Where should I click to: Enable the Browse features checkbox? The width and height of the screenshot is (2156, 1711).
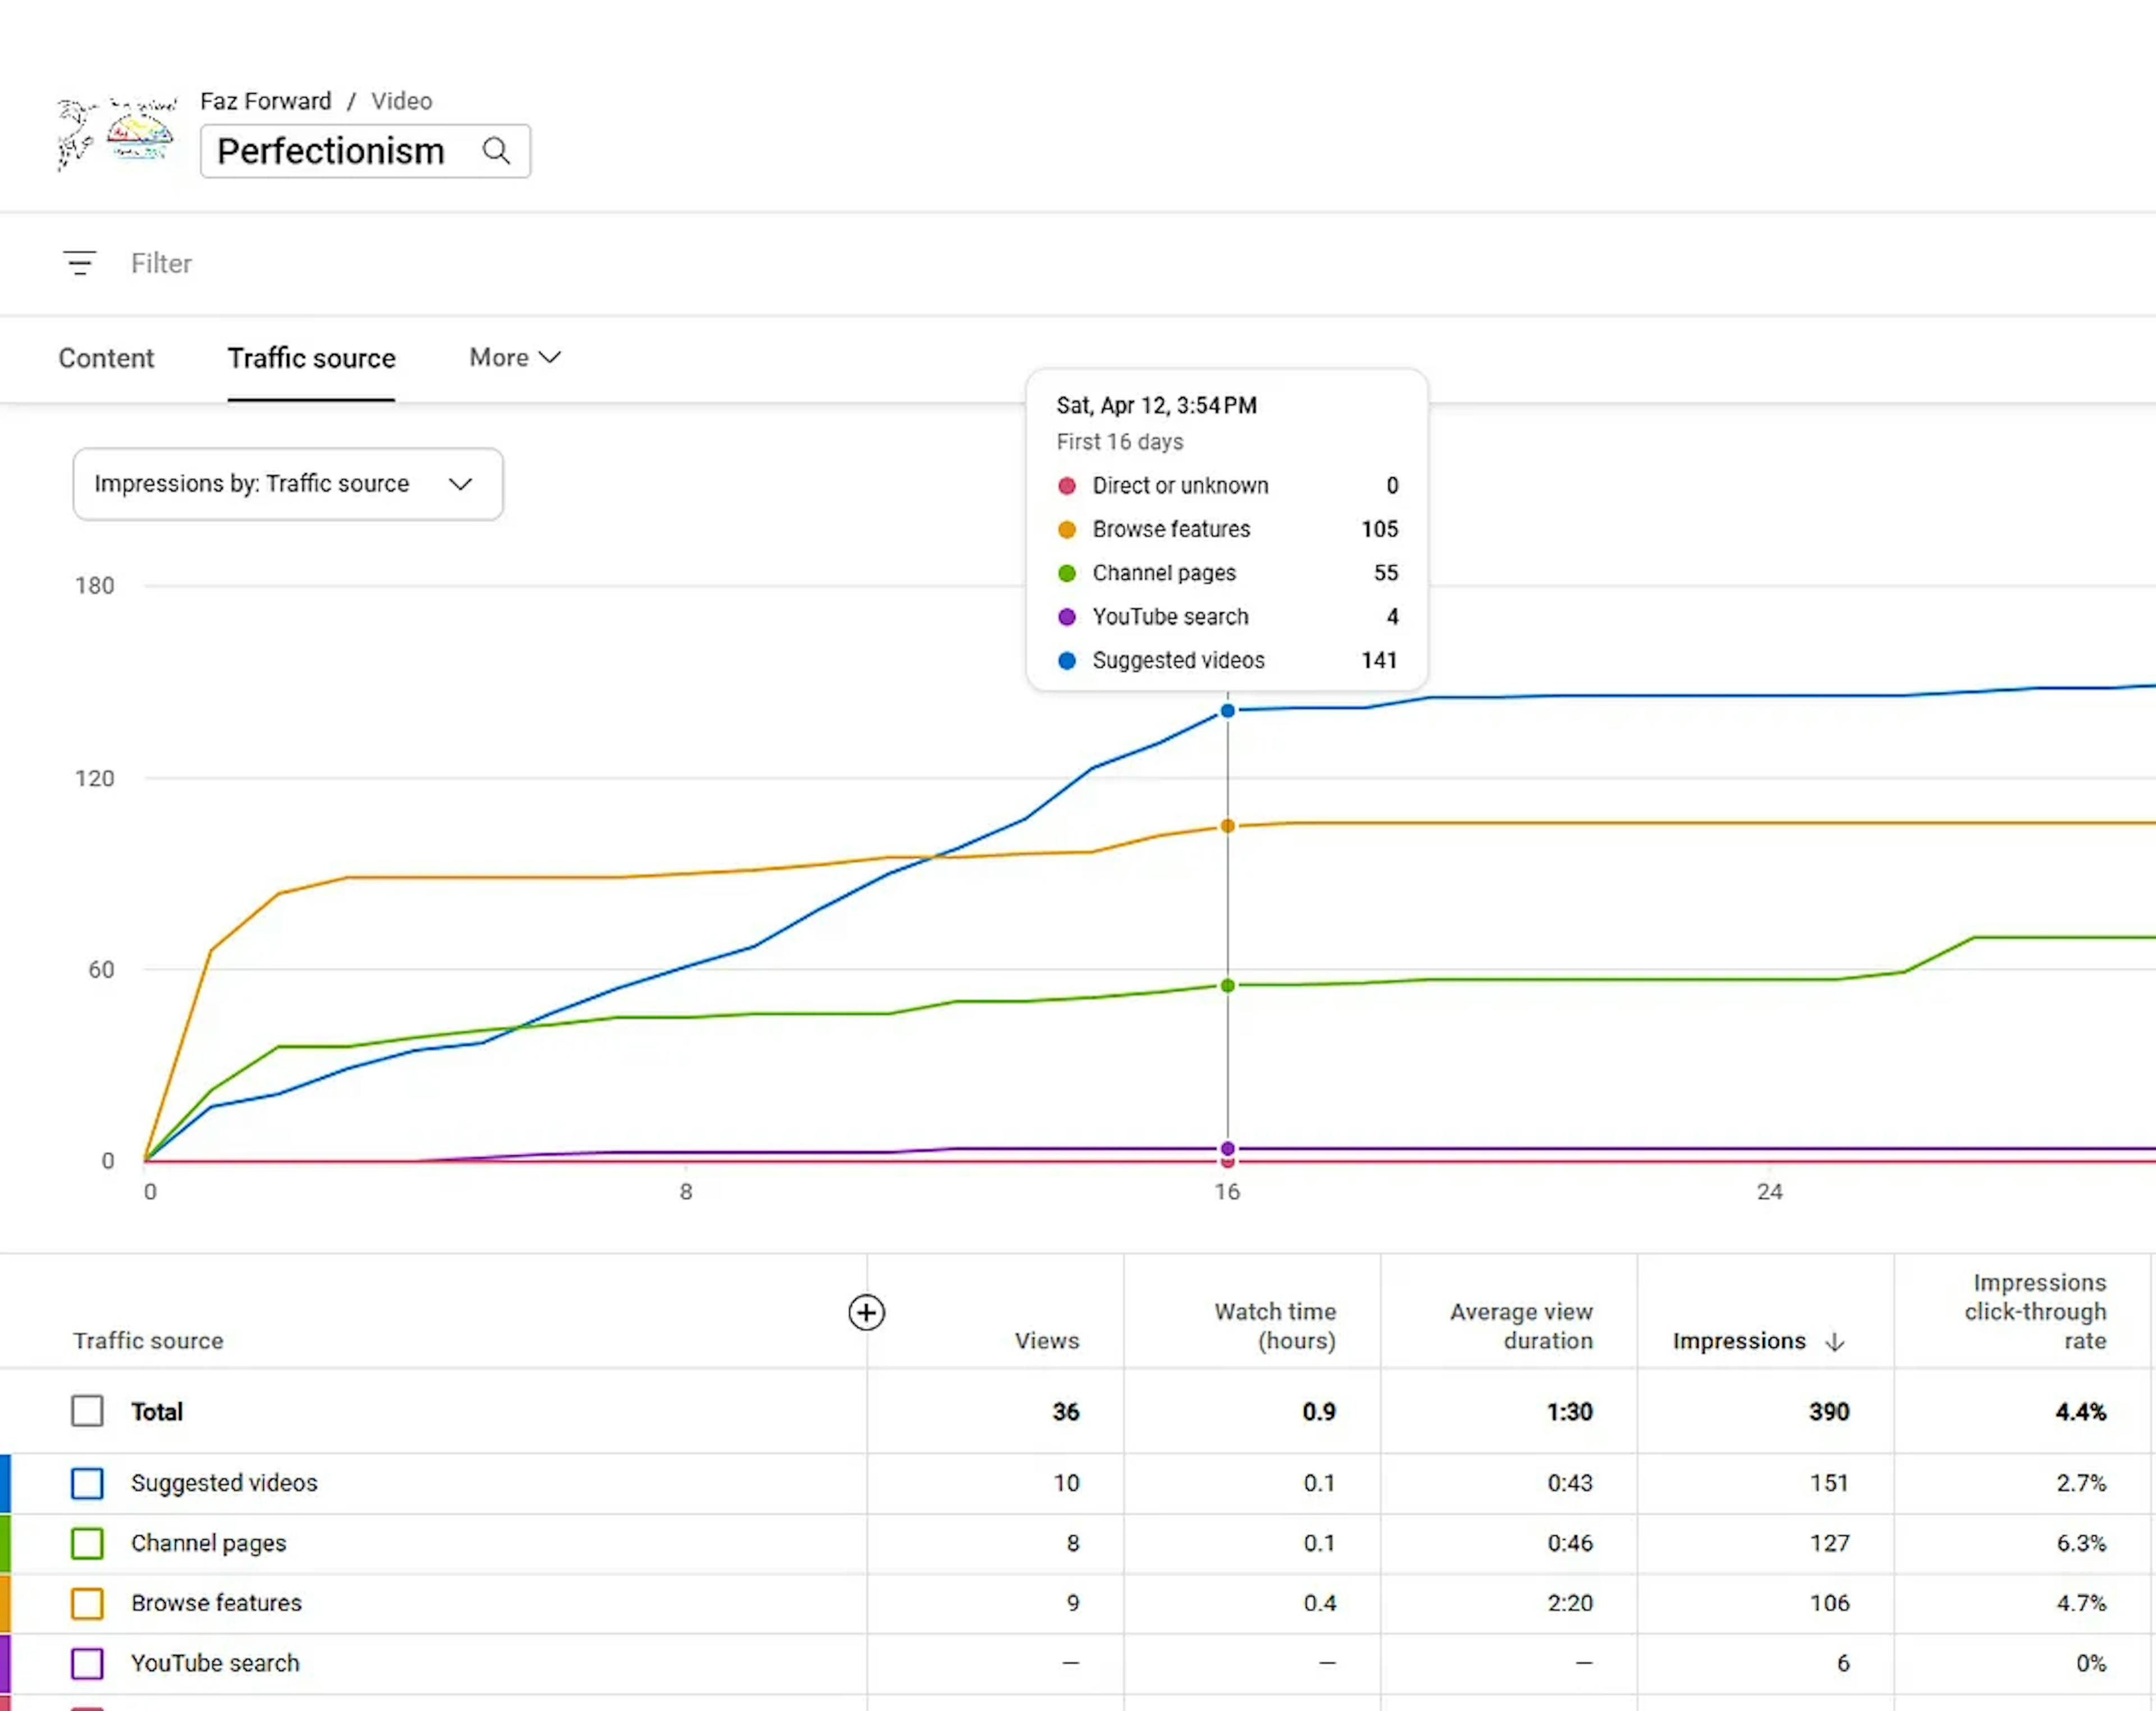coord(87,1603)
